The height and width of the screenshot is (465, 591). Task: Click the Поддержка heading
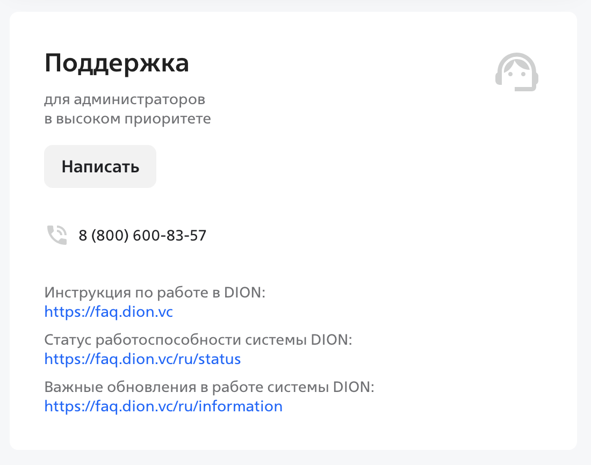(117, 63)
